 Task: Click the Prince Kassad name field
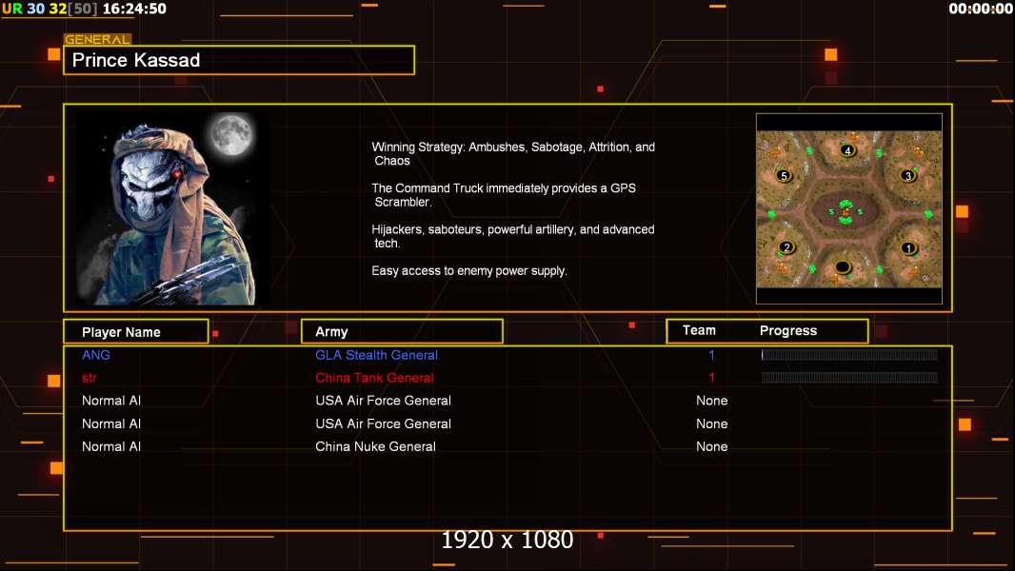(239, 60)
